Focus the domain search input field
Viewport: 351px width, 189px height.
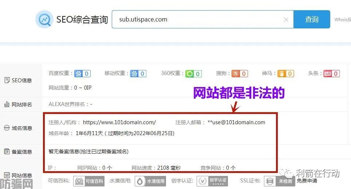(x=202, y=19)
